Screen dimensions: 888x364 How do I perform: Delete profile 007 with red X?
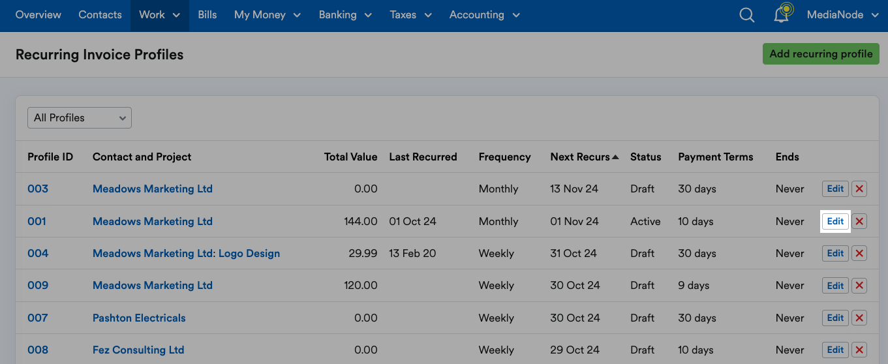tap(859, 318)
